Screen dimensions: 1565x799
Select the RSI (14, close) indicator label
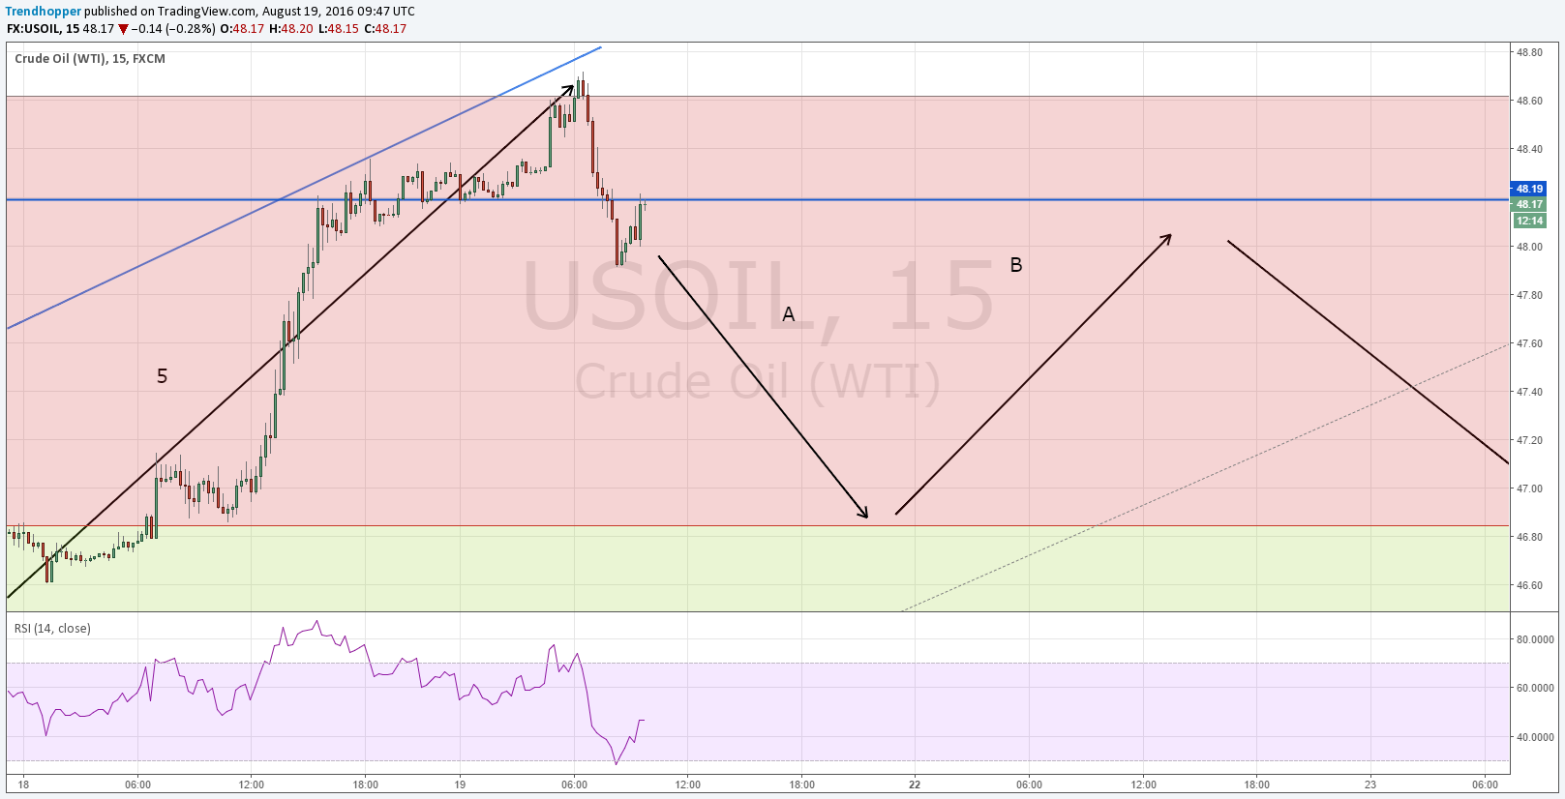52,629
